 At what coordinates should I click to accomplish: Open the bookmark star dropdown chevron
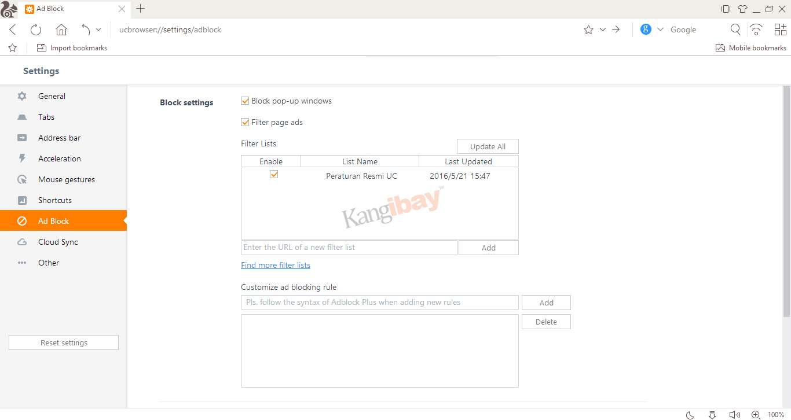point(602,29)
